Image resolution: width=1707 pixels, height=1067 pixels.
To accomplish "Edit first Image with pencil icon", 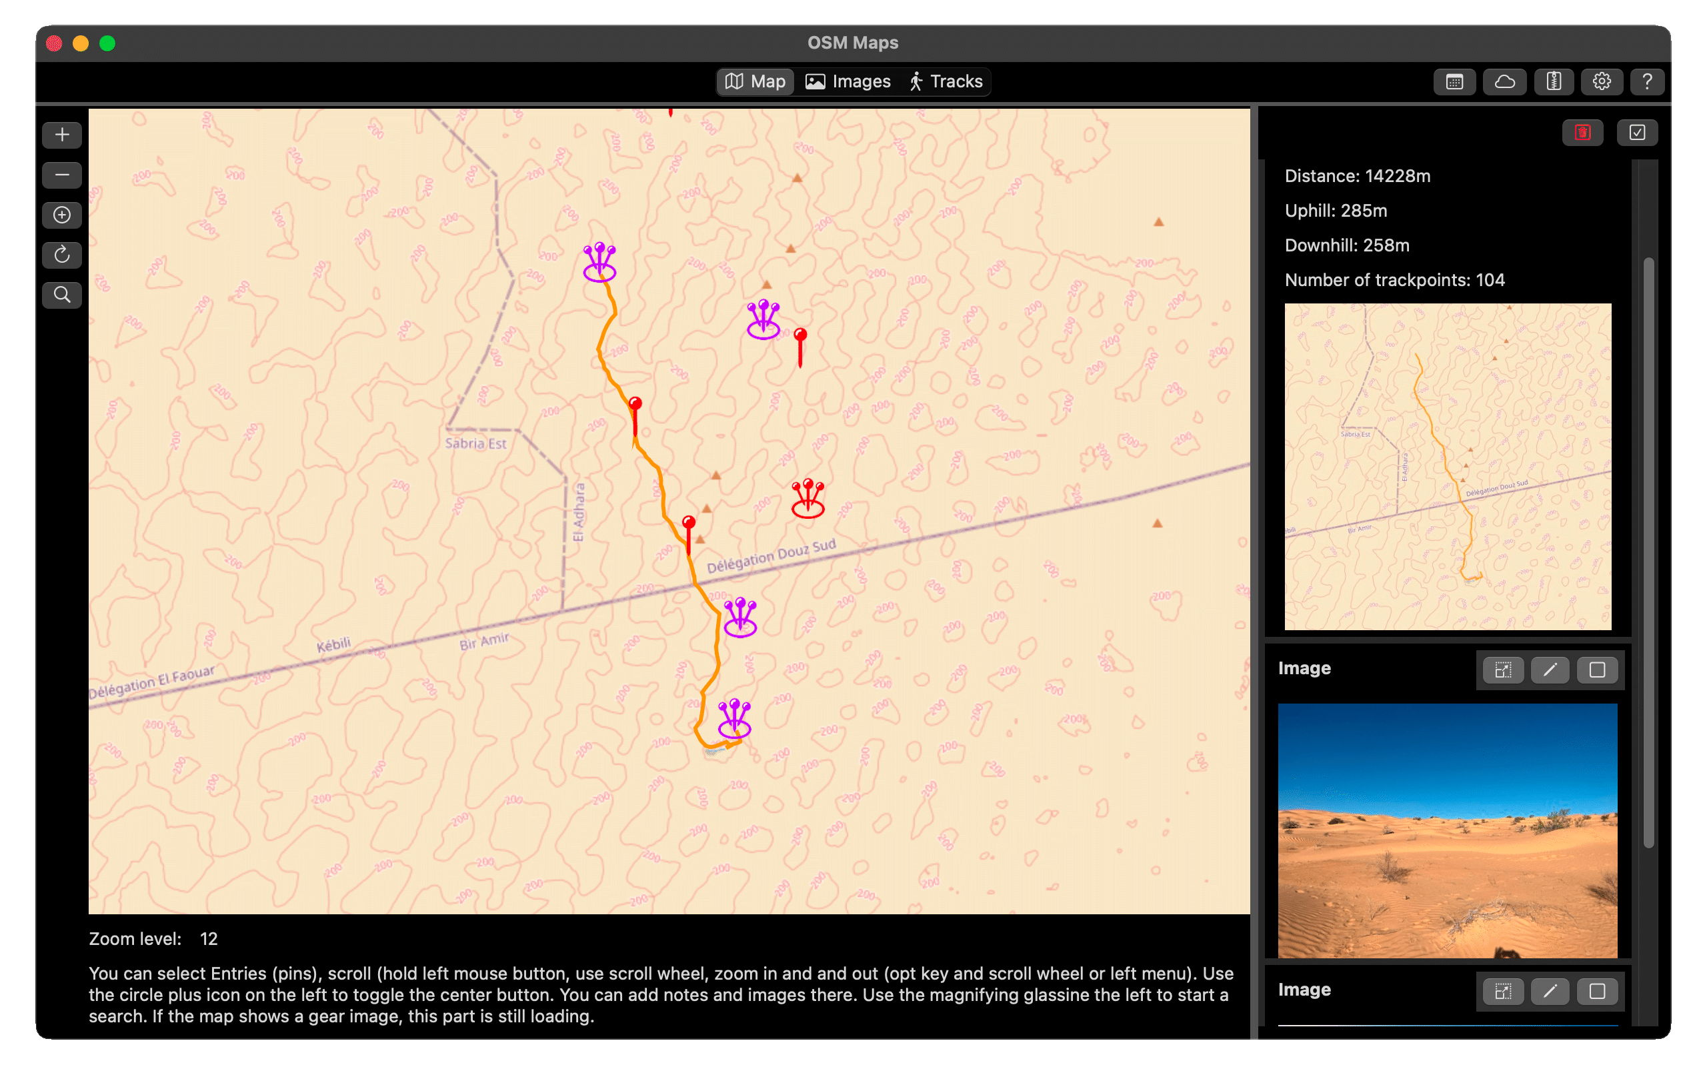I will (x=1550, y=670).
